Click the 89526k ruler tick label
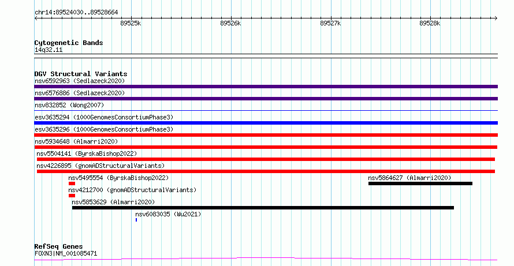Viewport: 514px width, 266px height. click(x=230, y=24)
